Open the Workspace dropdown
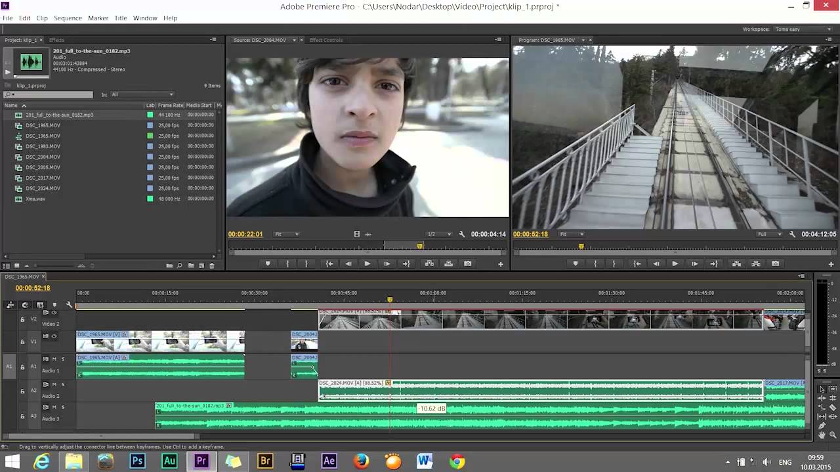Image resolution: width=840 pixels, height=472 pixels. coord(804,29)
